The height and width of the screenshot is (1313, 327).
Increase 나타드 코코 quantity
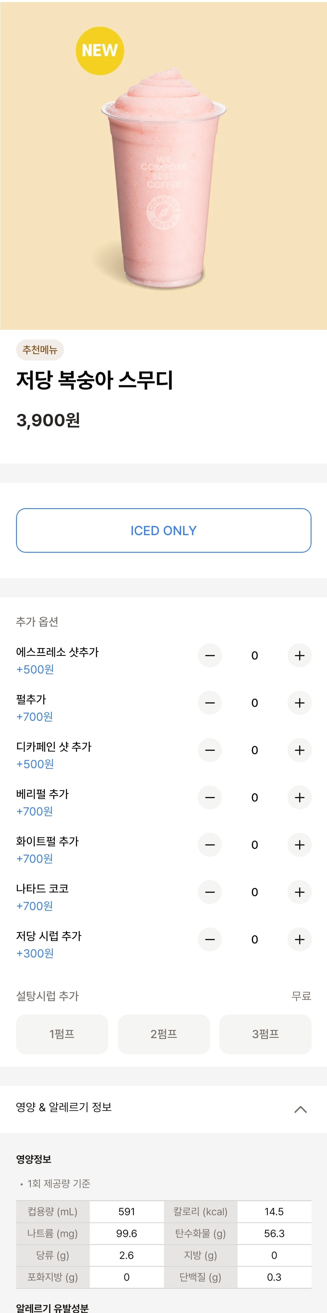pyautogui.click(x=299, y=893)
